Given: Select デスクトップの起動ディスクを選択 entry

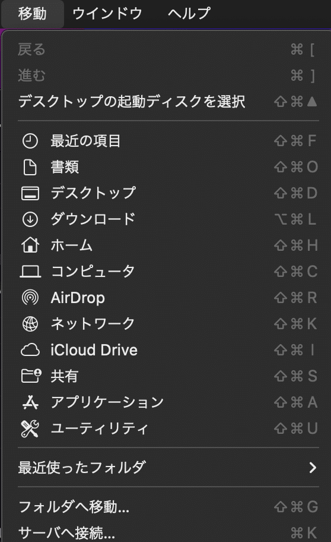Looking at the screenshot, I should 168,102.
